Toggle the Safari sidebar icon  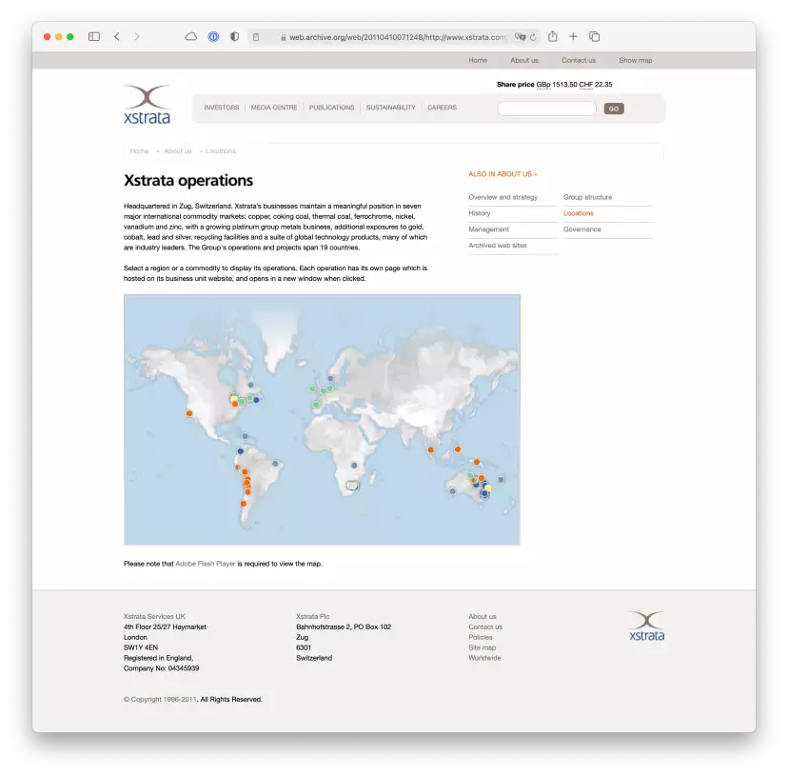(94, 37)
